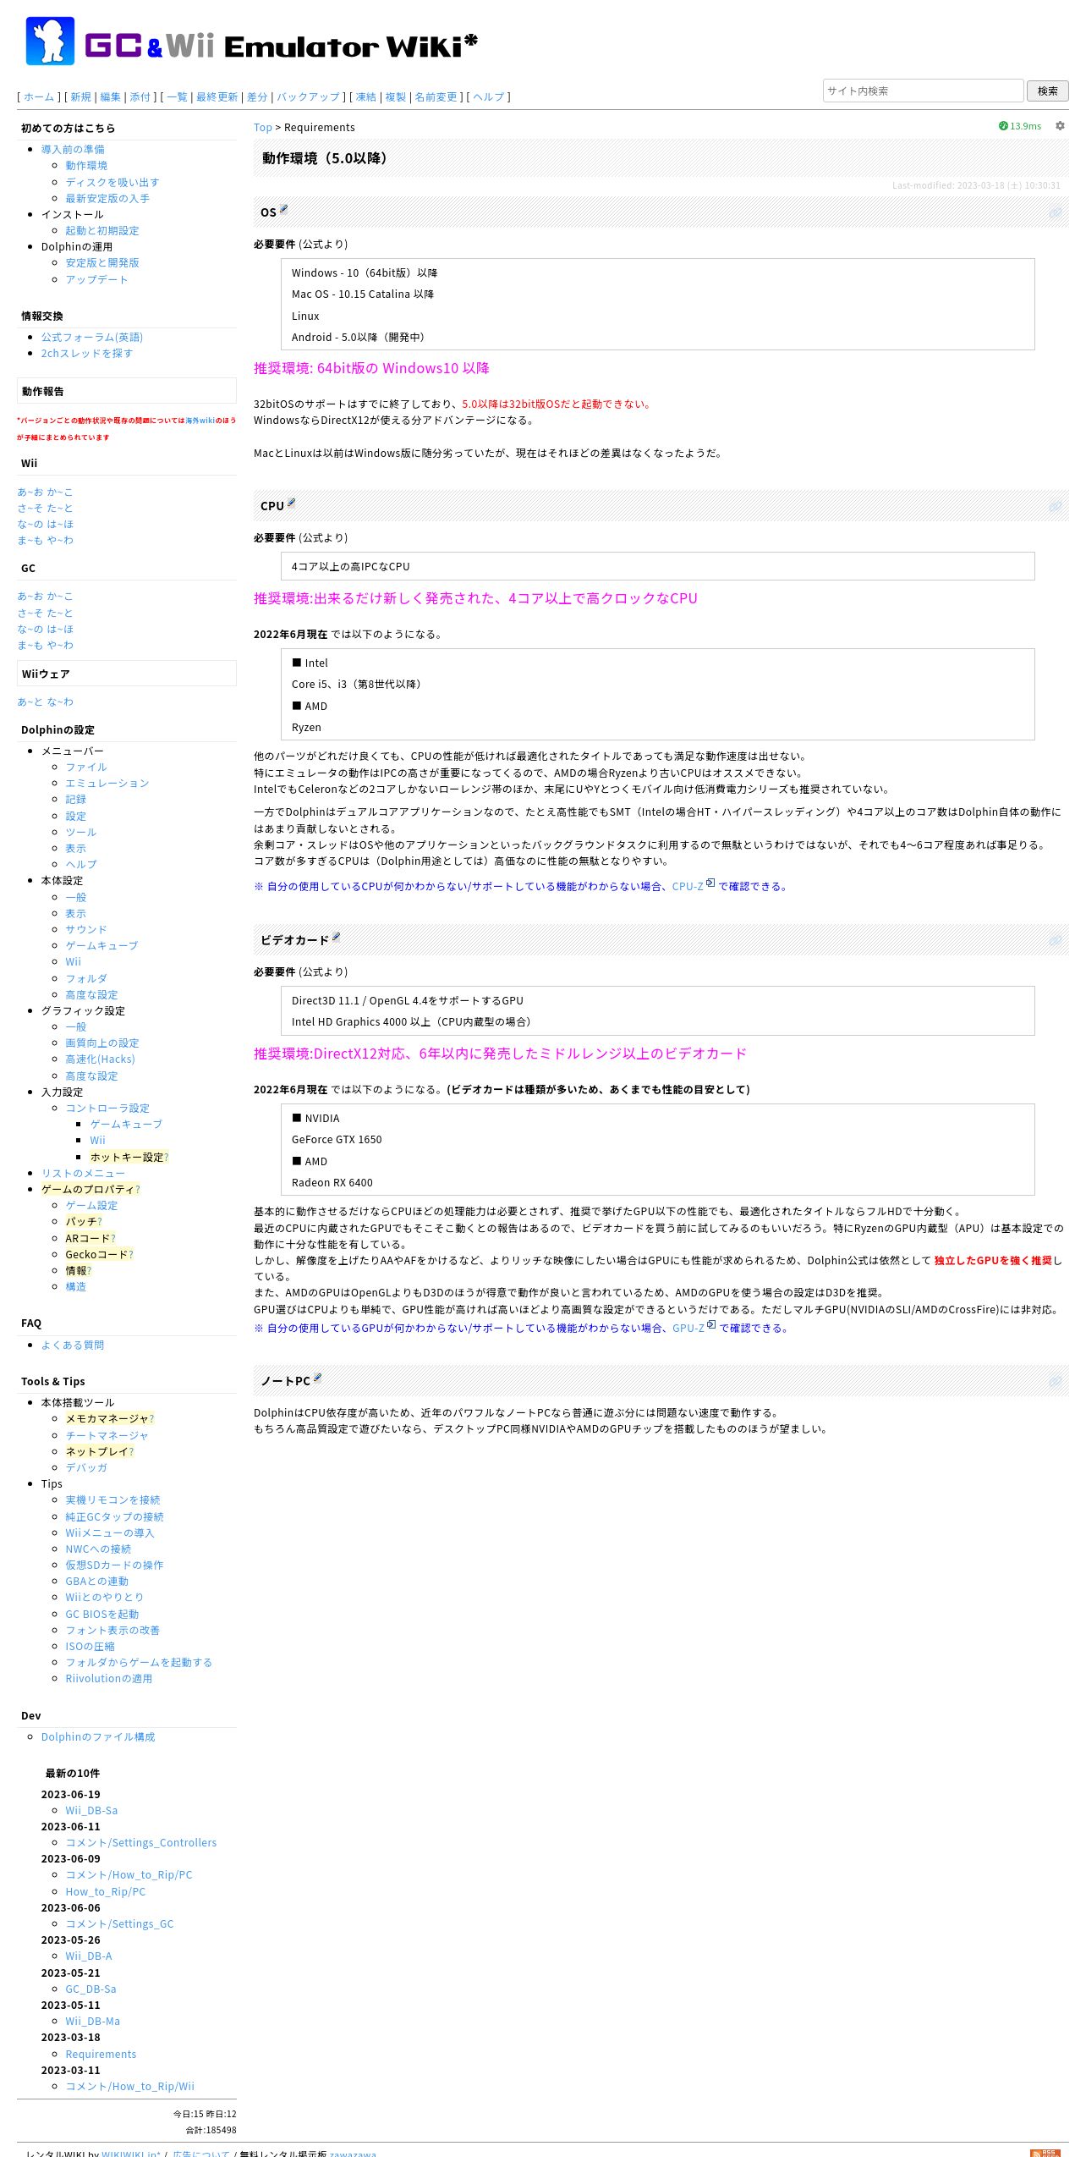
Task: Click the edit pencil next to OS heading
Action: pyautogui.click(x=284, y=209)
